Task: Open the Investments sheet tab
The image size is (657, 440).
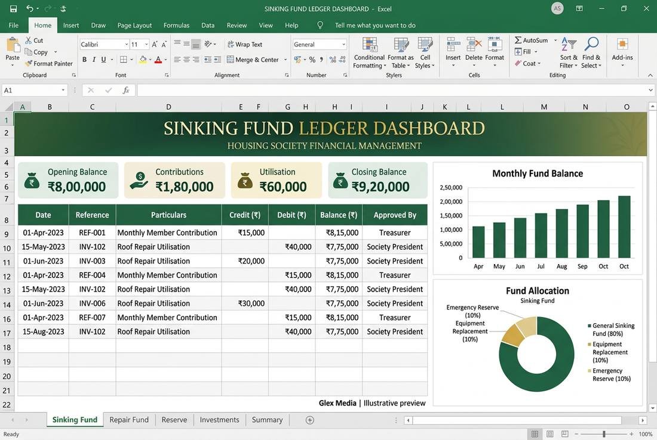Action: [219, 420]
